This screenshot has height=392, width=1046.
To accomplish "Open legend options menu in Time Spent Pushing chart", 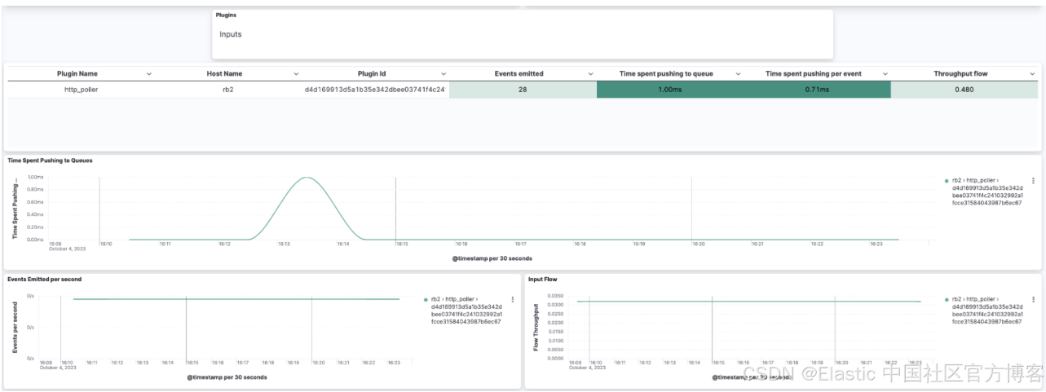I will coord(1033,181).
